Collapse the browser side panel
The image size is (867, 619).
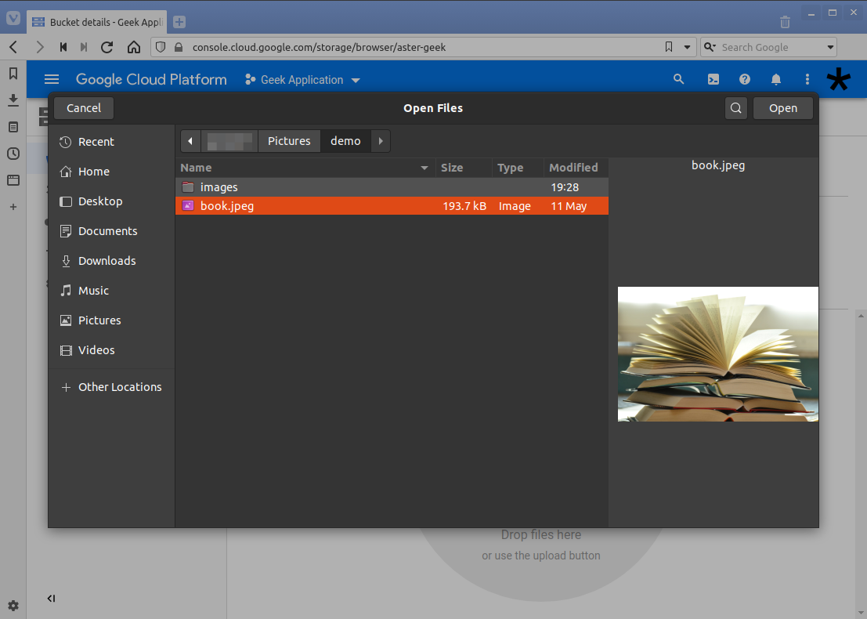point(51,598)
